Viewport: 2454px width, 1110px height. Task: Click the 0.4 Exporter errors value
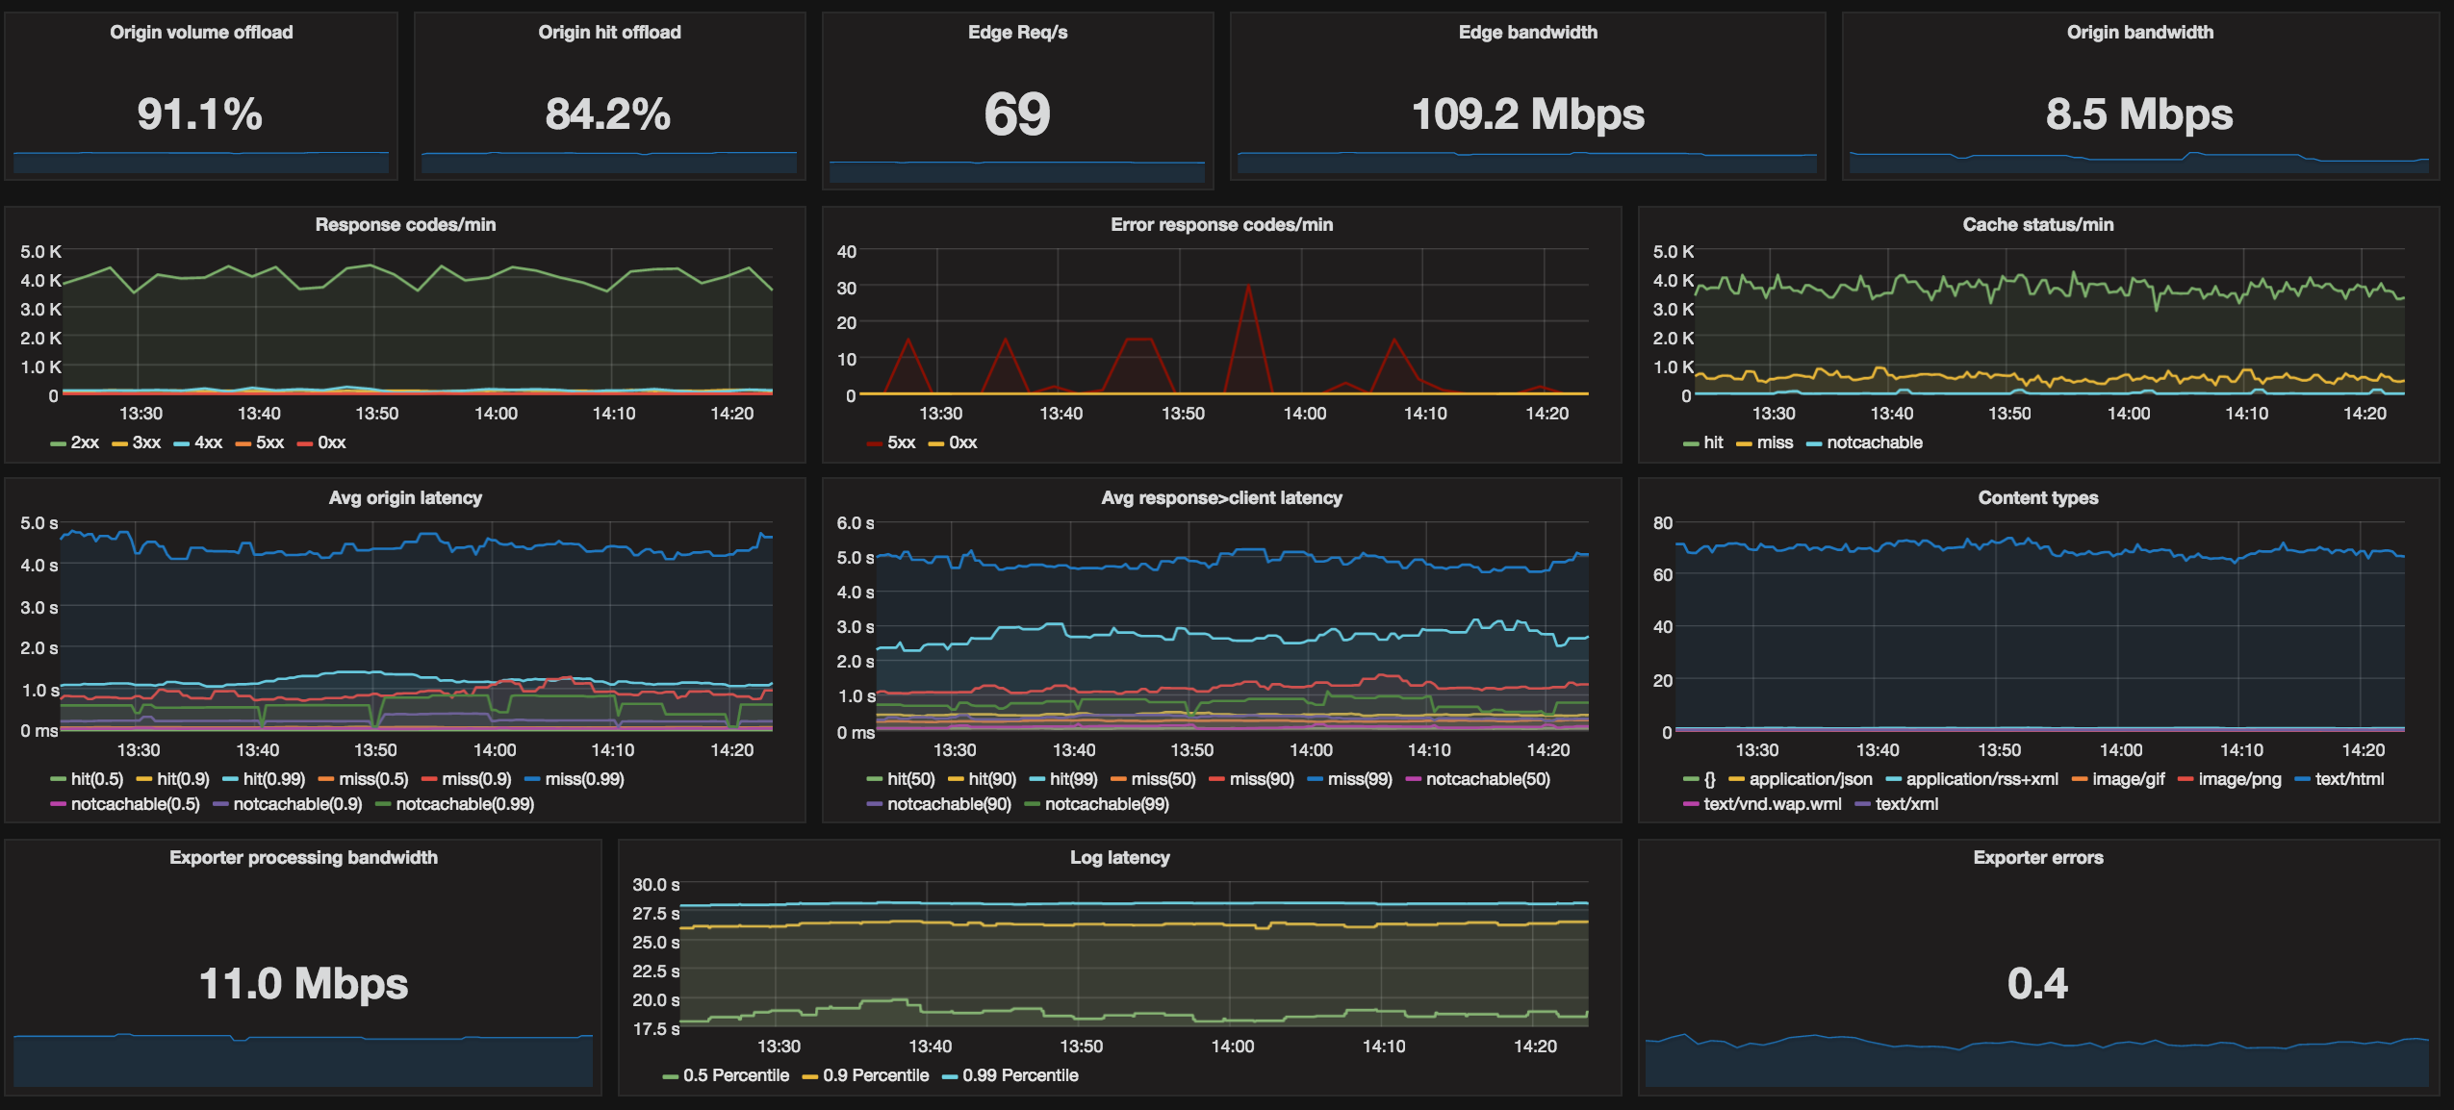pos(2037,983)
